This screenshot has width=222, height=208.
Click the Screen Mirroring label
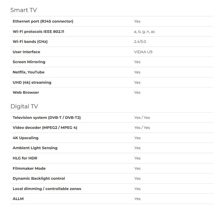(29, 62)
